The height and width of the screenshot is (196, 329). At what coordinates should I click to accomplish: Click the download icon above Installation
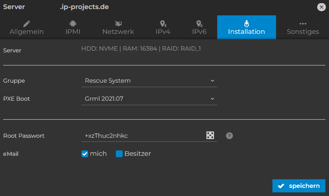(247, 23)
